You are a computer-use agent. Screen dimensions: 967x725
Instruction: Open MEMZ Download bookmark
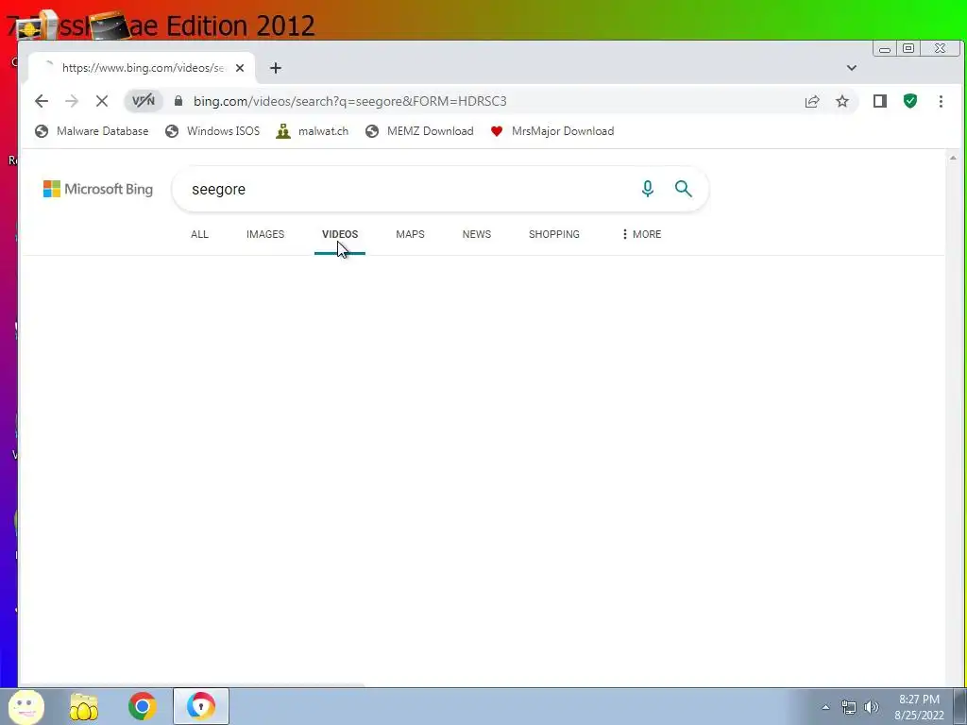pyautogui.click(x=419, y=131)
